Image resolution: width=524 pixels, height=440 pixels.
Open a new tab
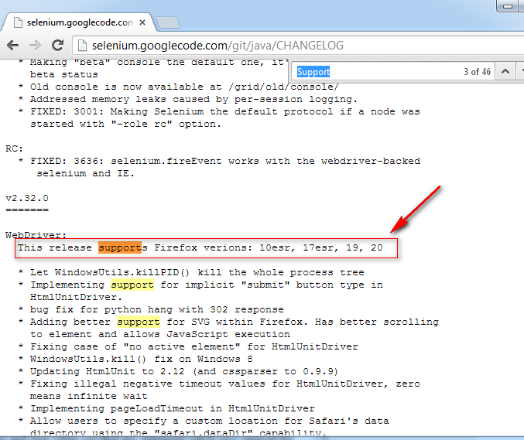(168, 22)
